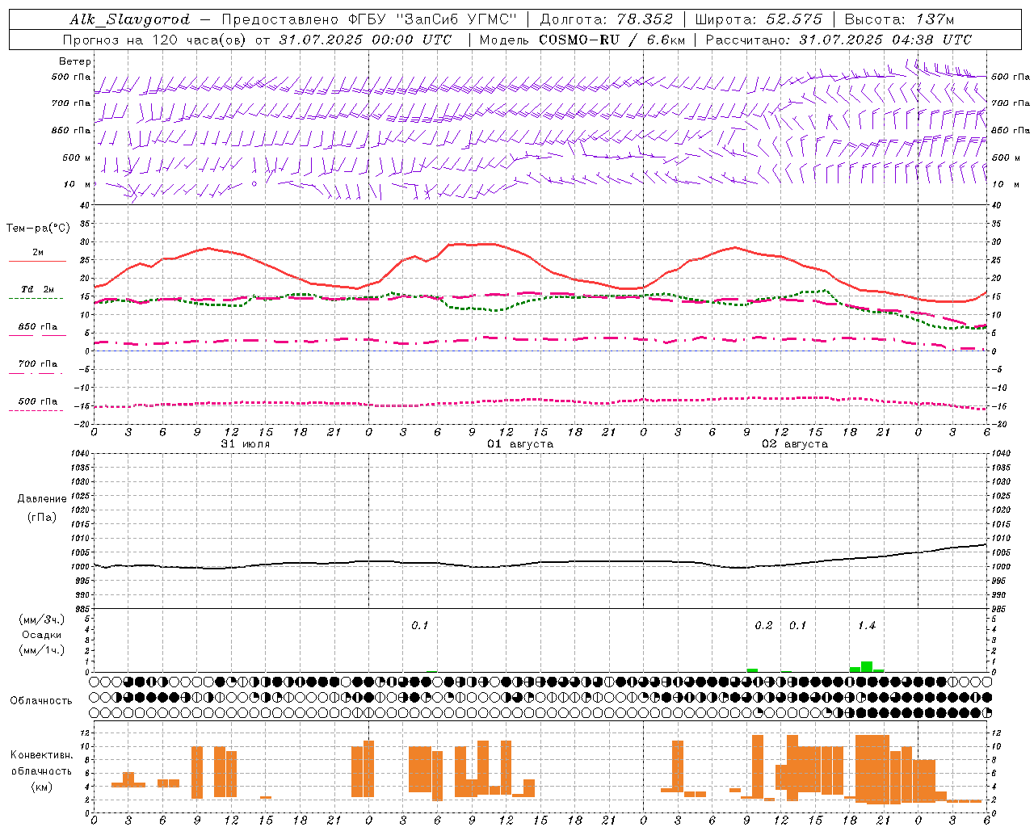Click the "31 июля" date label
The image size is (1034, 827).
pyautogui.click(x=246, y=444)
